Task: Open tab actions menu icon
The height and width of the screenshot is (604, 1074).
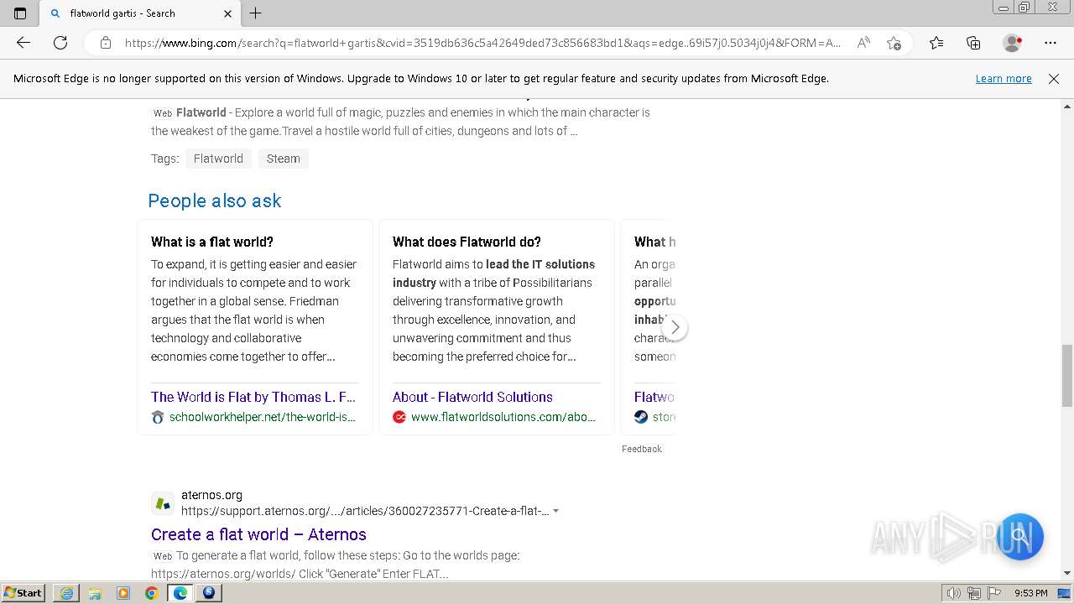Action: (20, 13)
